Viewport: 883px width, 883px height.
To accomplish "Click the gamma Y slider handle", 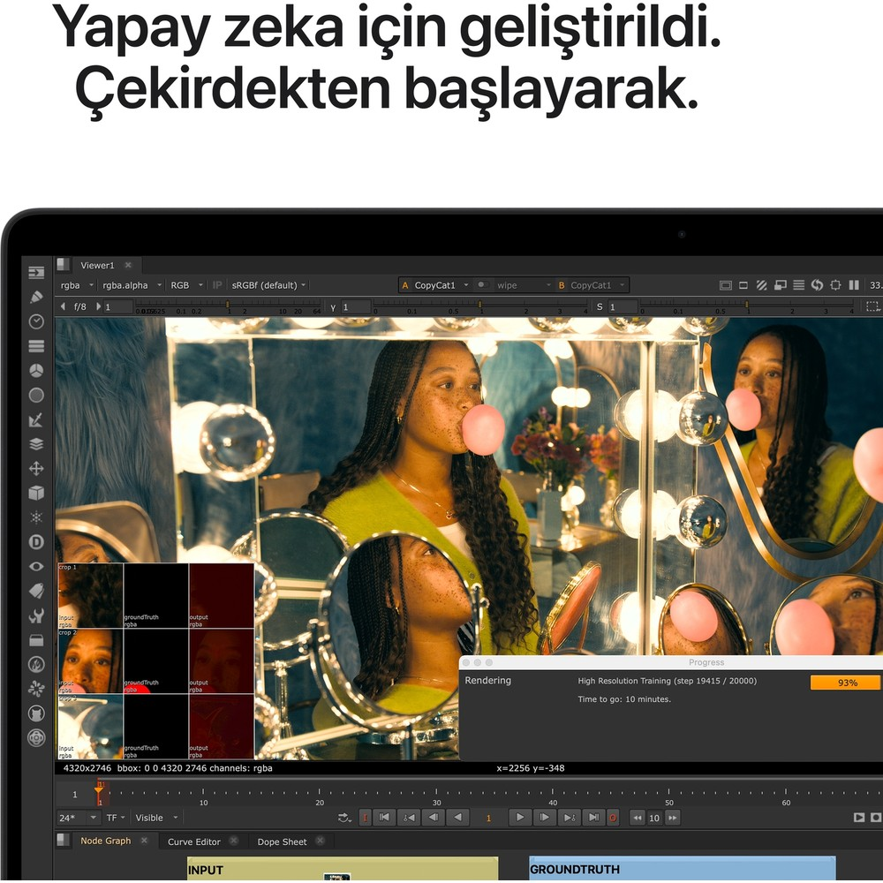I will (479, 304).
